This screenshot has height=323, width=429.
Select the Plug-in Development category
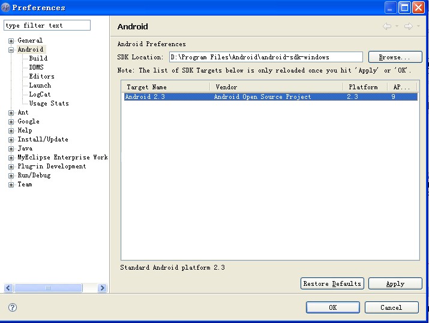tap(52, 167)
